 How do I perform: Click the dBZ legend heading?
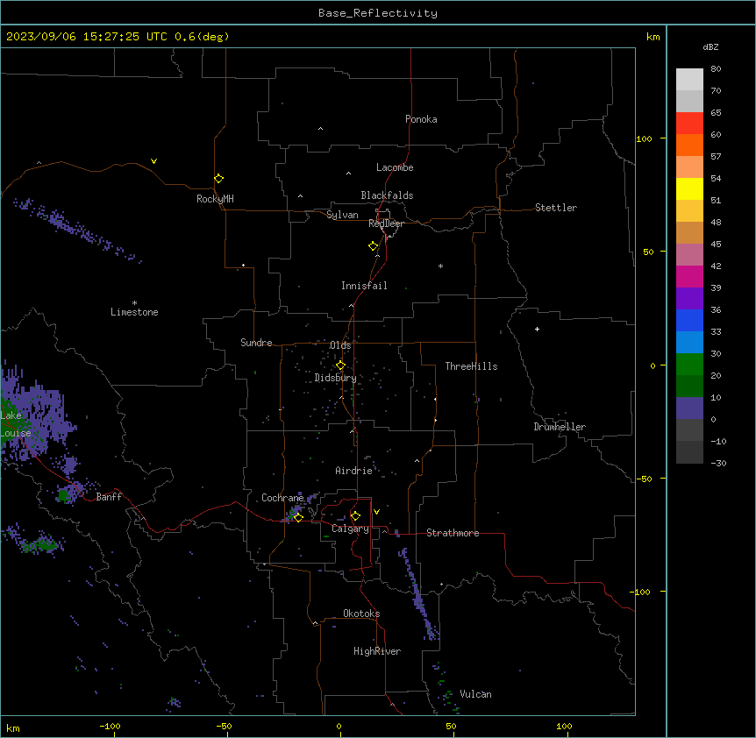coord(710,46)
